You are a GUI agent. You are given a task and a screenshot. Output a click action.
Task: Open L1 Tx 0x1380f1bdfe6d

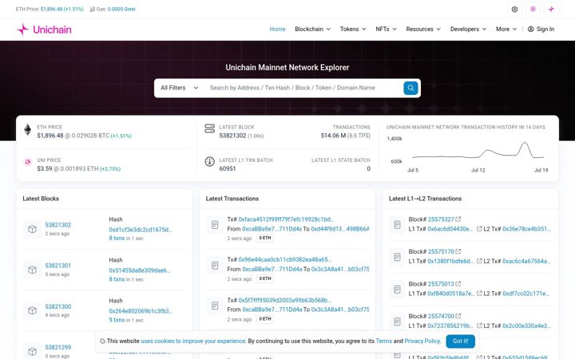point(450,261)
